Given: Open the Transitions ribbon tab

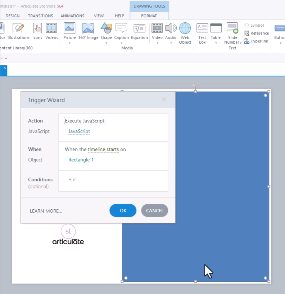Looking at the screenshot, I should point(40,16).
